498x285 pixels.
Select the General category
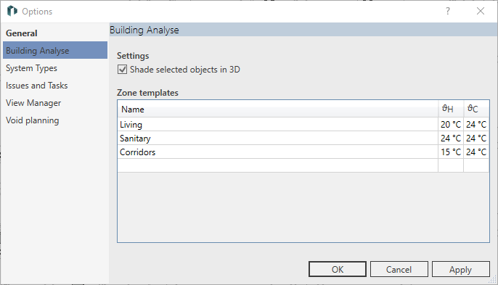[21, 33]
